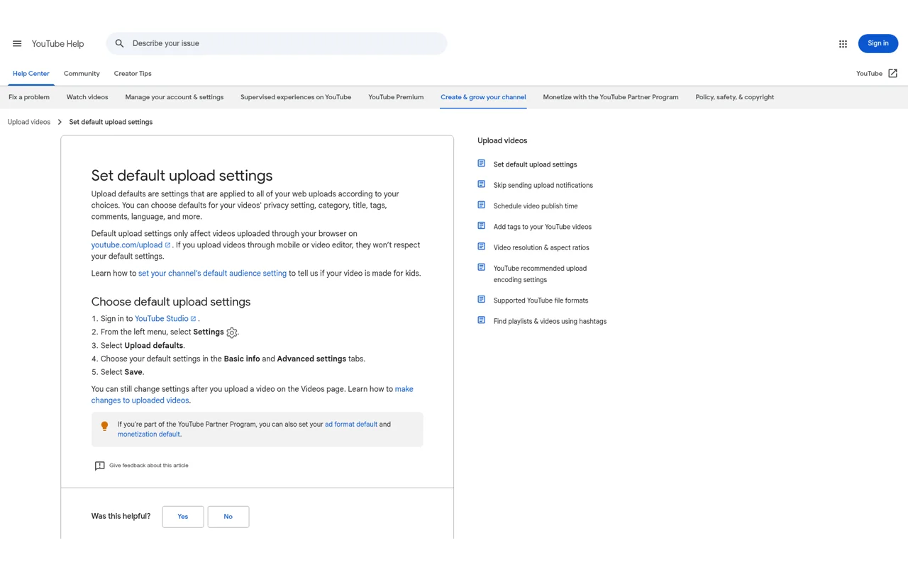Click article icon beside Skip sending upload notifications
The image size is (908, 567).
tap(481, 184)
